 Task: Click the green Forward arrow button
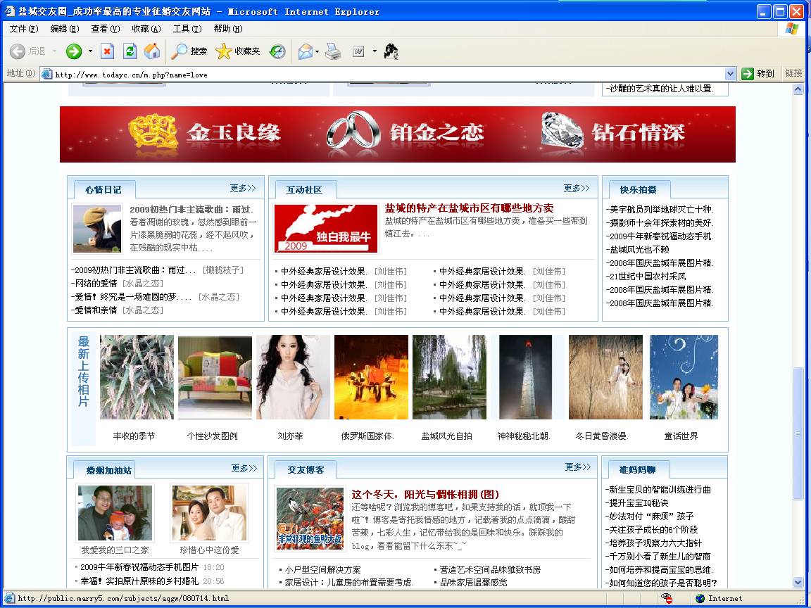tap(74, 51)
